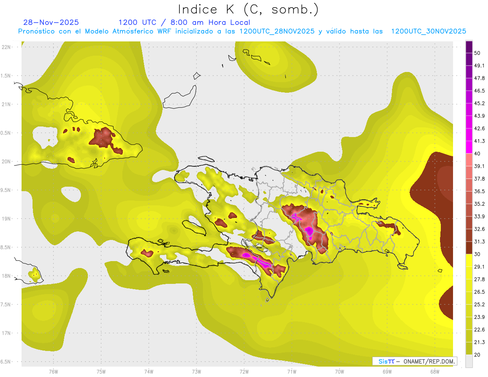The width and height of the screenshot is (488, 377).
Task: Click the colorbar value "32.6"
Action: click(x=479, y=229)
